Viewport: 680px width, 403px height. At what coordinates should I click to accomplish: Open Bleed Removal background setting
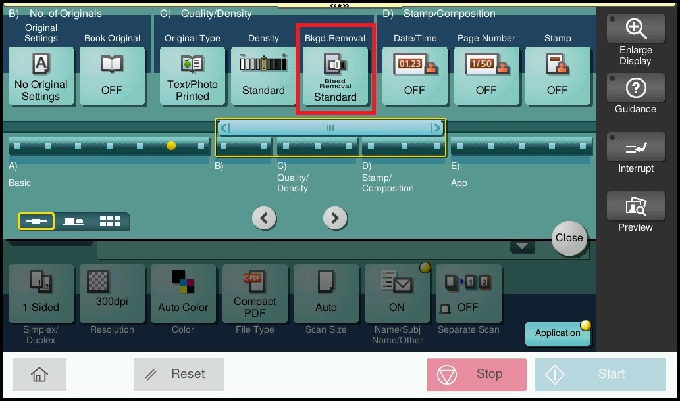(335, 76)
